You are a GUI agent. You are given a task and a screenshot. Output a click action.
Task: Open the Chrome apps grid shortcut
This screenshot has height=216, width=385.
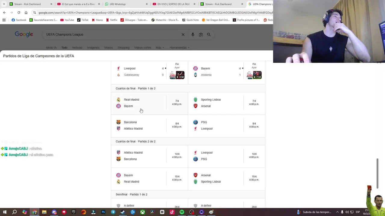point(4,20)
